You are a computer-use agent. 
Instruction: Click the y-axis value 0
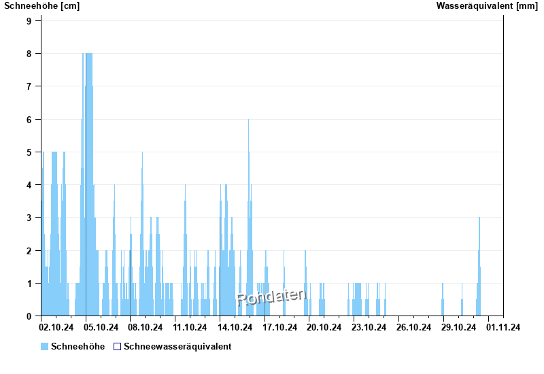coord(29,316)
